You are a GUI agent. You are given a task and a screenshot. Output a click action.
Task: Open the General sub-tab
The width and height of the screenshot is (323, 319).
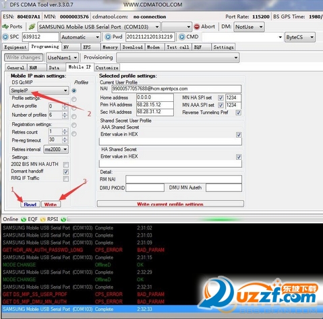pos(16,67)
